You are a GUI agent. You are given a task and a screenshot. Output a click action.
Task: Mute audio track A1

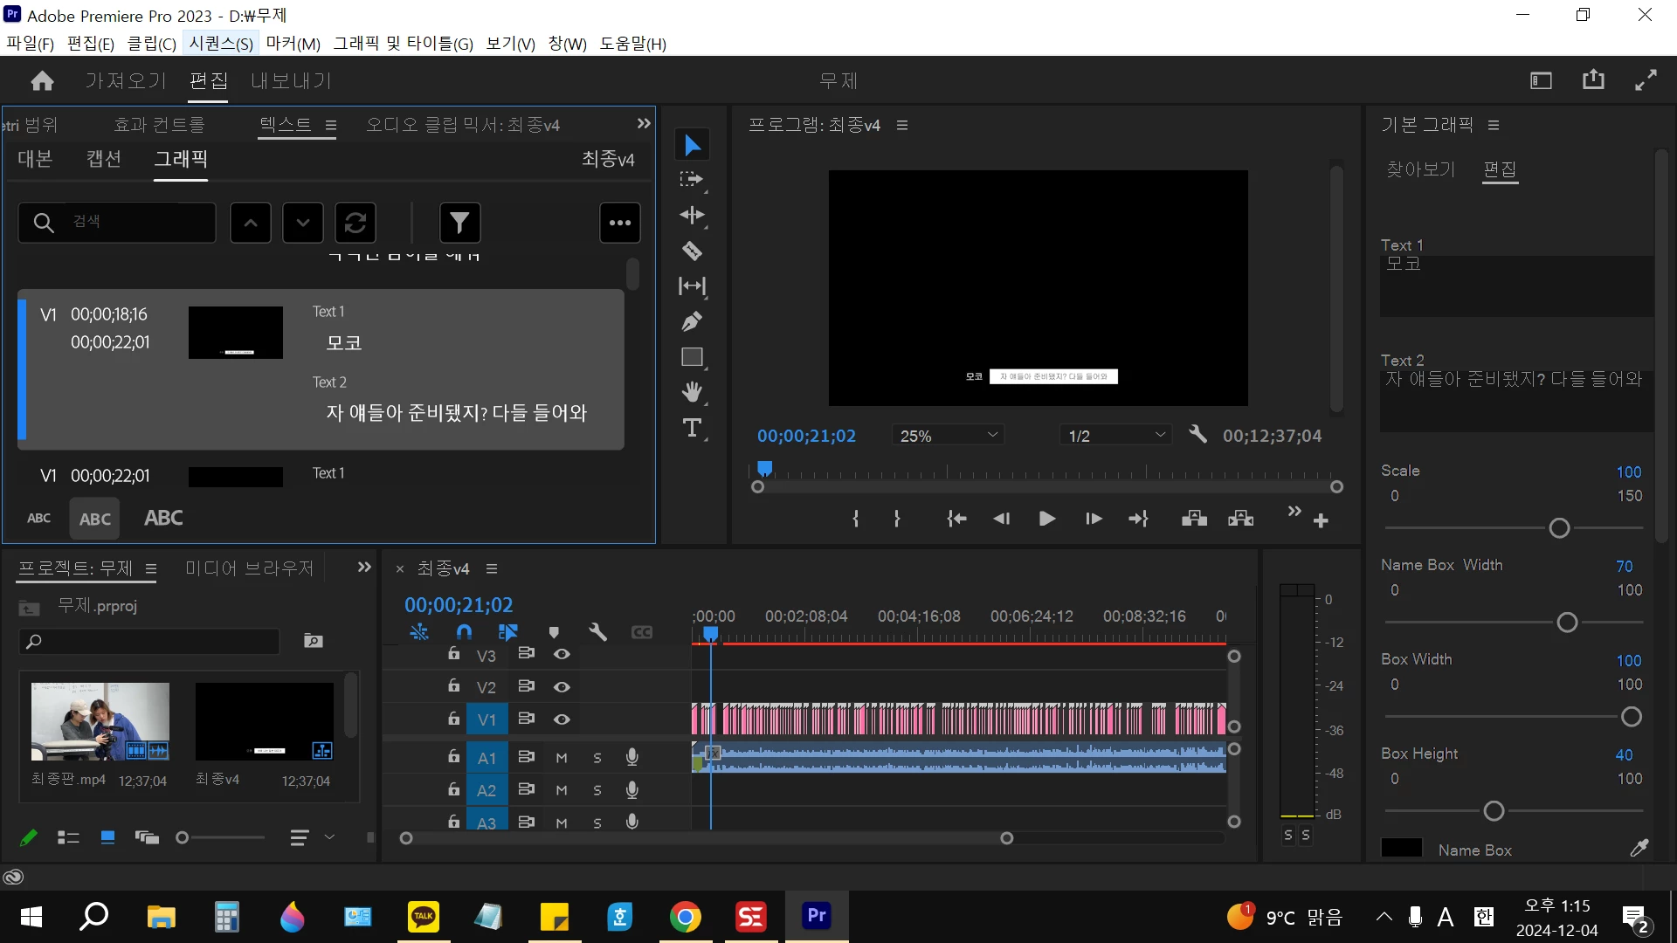[562, 758]
